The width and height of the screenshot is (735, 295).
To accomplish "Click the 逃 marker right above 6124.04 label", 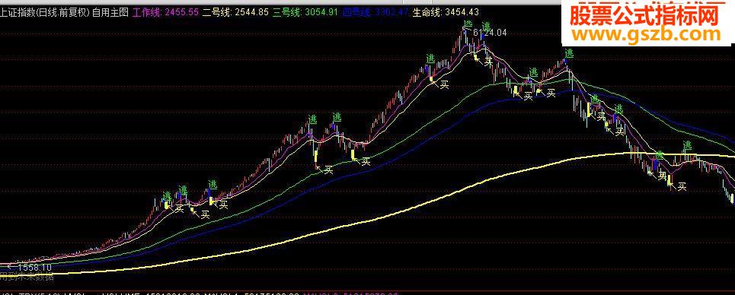I will (486, 26).
